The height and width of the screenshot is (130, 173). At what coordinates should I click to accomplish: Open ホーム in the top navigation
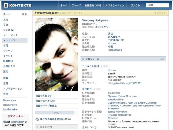tap(64, 5)
